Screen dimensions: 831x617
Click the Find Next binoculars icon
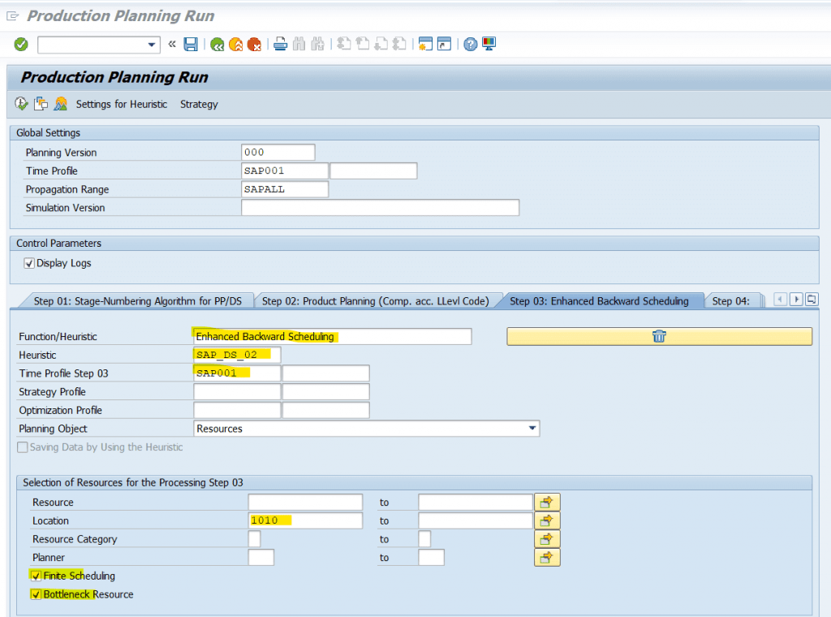coord(317,45)
